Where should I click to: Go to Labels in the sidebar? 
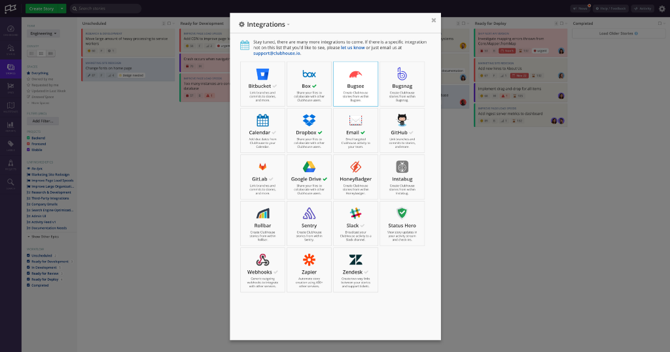10,146
